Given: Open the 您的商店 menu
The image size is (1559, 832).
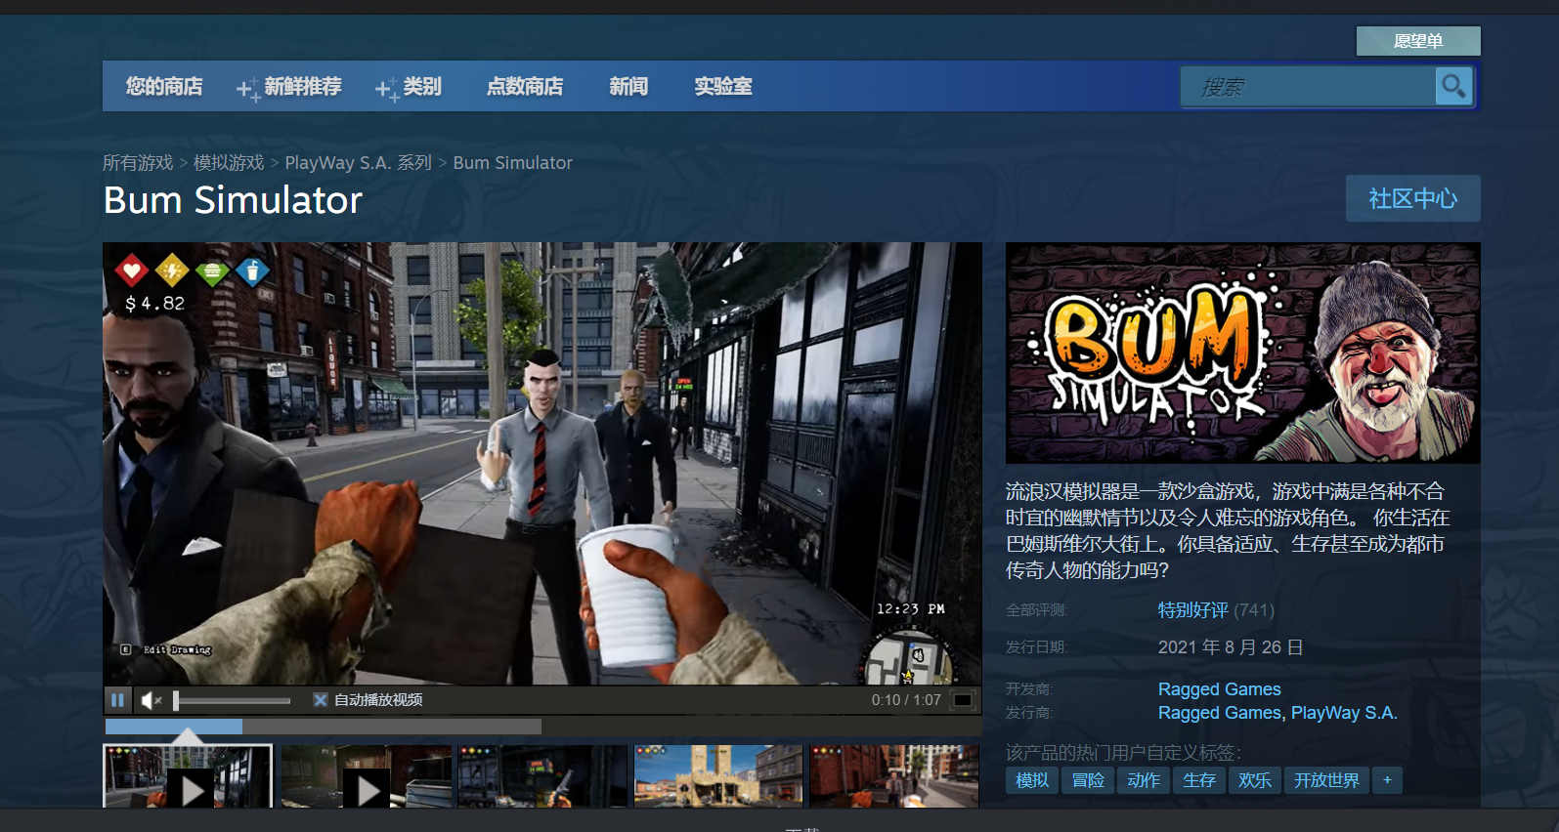Looking at the screenshot, I should coord(164,87).
